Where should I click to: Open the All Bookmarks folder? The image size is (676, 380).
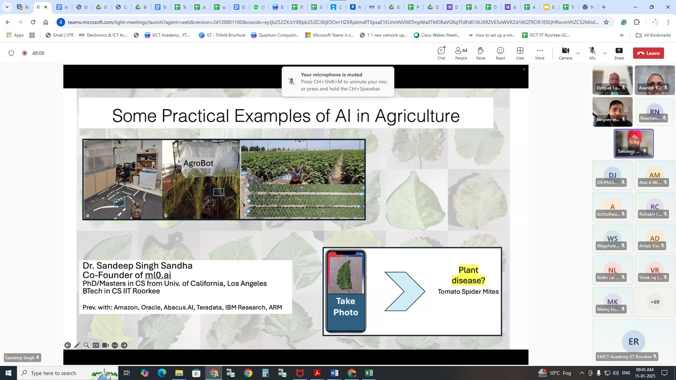point(653,35)
